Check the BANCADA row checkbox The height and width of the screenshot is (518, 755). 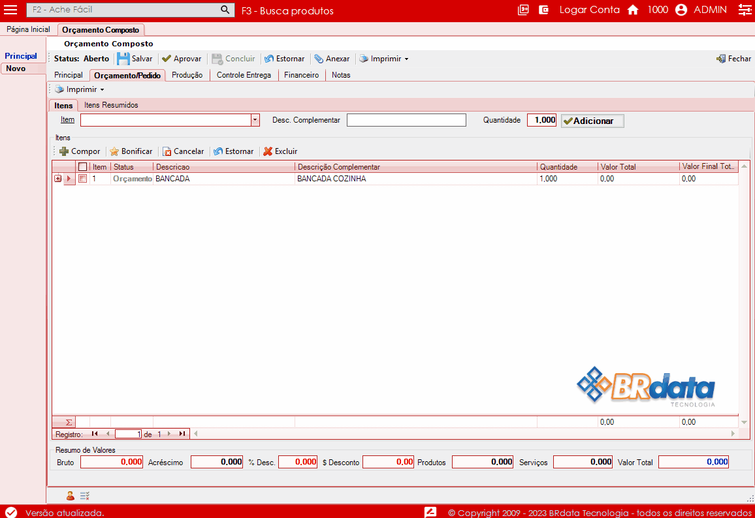tap(82, 179)
